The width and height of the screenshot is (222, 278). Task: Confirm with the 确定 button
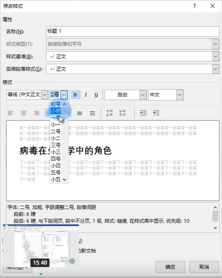pos(170,267)
